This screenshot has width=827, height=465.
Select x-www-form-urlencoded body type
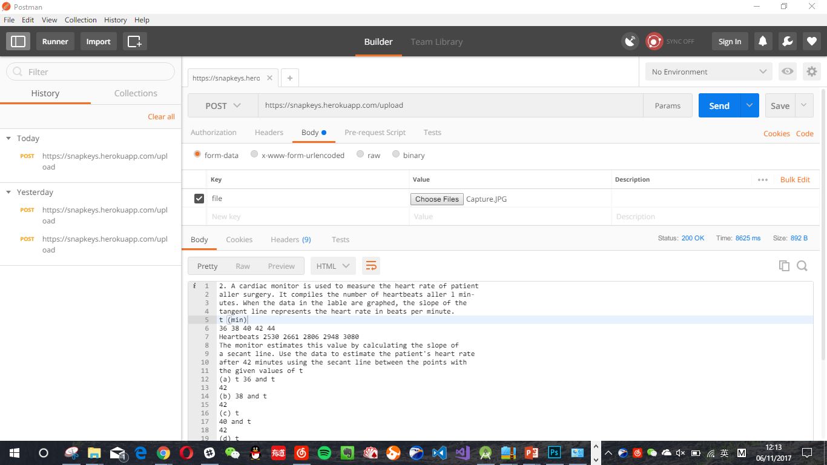click(x=254, y=154)
